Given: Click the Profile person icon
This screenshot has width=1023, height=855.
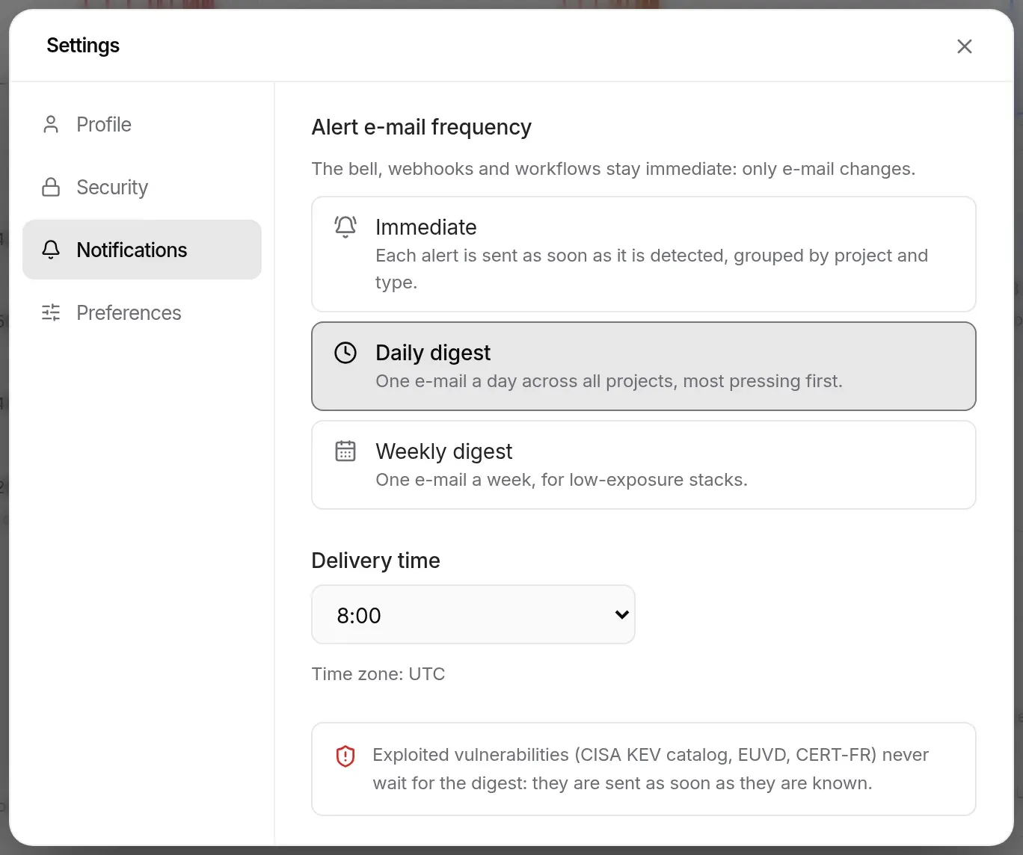Looking at the screenshot, I should pos(51,124).
